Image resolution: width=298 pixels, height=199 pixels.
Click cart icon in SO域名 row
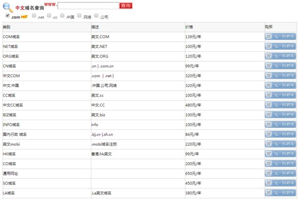pyautogui.click(x=269, y=183)
